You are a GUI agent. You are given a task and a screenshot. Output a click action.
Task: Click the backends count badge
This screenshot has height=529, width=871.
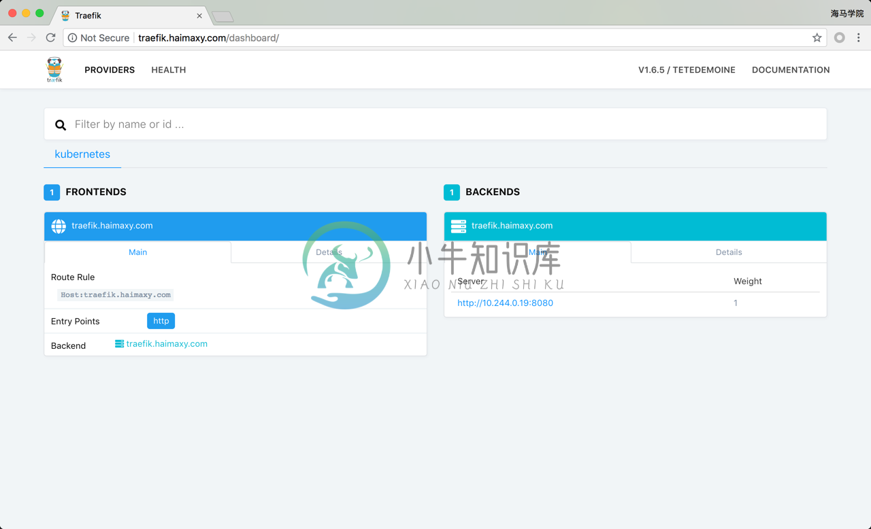(x=452, y=192)
